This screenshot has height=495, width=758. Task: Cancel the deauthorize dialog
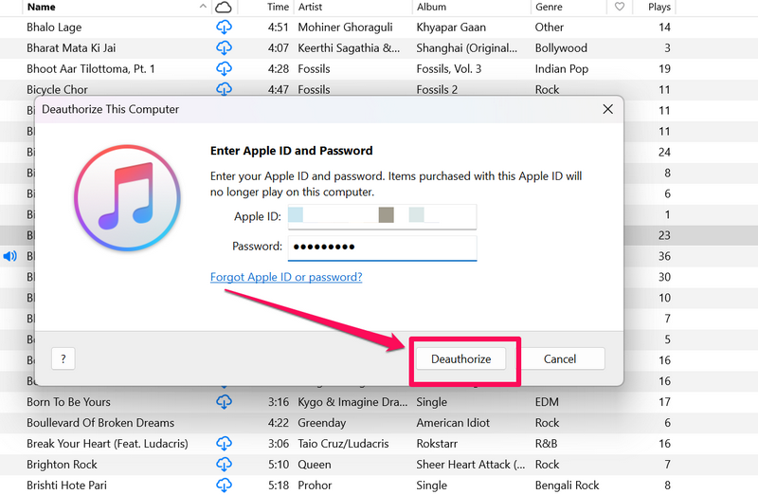click(560, 359)
